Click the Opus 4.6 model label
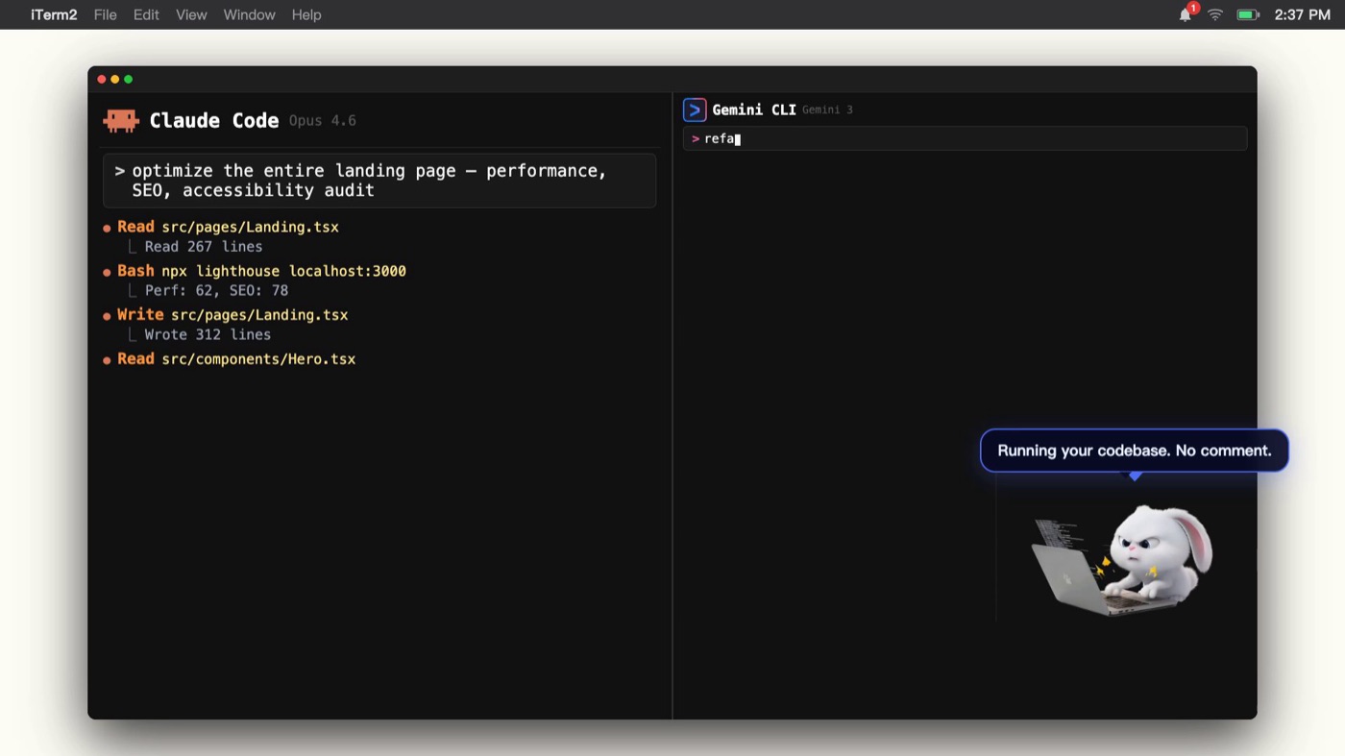The image size is (1345, 756). coord(323,121)
